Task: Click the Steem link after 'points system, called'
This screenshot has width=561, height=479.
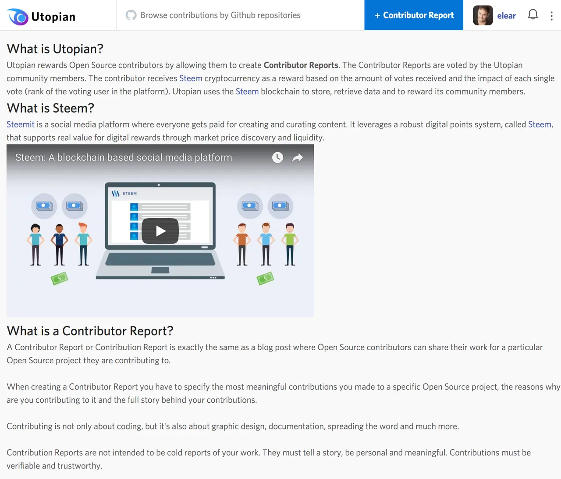Action: 540,124
